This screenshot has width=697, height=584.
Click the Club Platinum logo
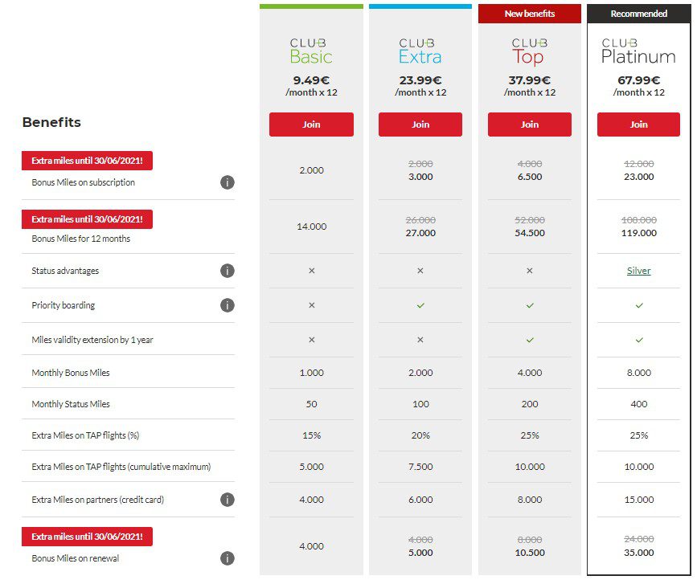tap(638, 51)
